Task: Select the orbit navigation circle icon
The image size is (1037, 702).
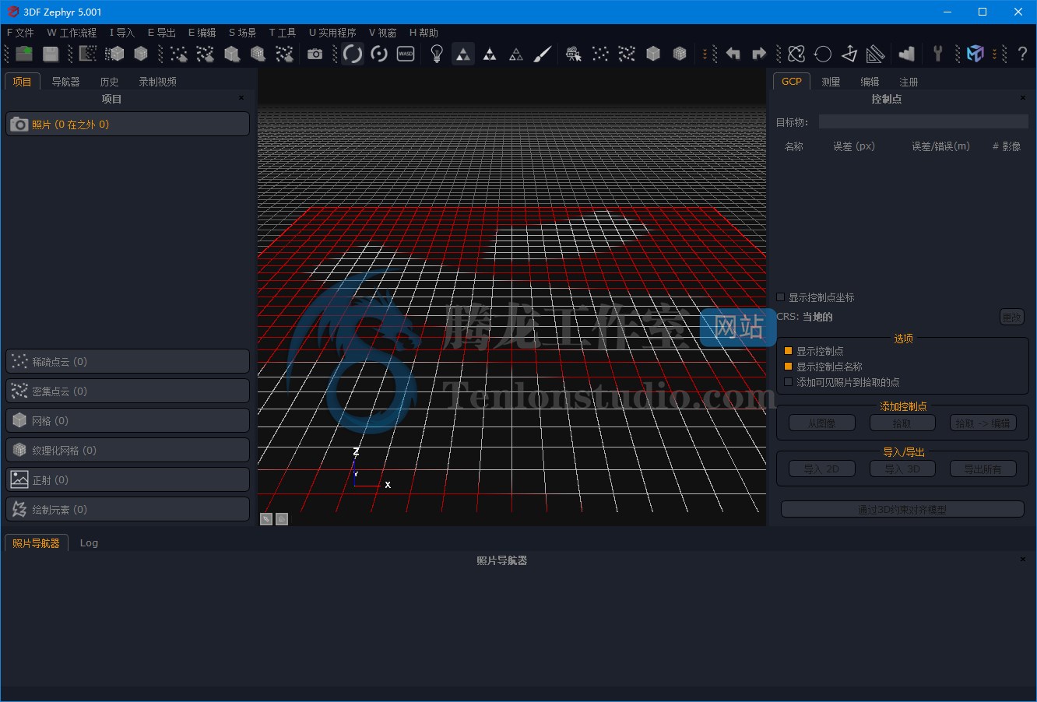Action: (353, 54)
